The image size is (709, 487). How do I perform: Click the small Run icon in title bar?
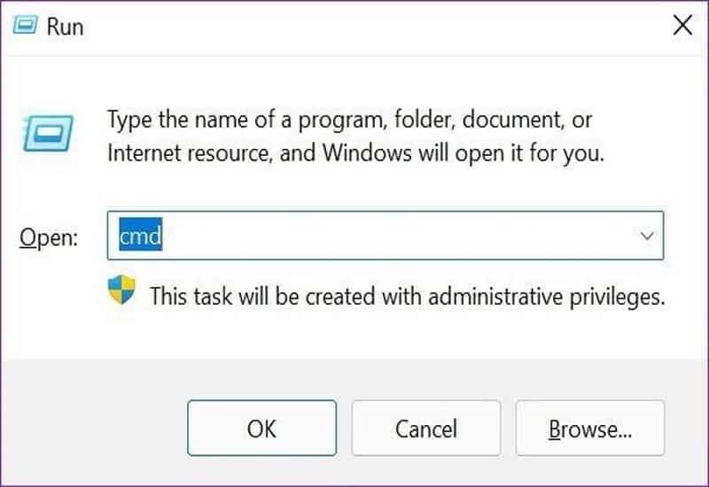point(25,25)
